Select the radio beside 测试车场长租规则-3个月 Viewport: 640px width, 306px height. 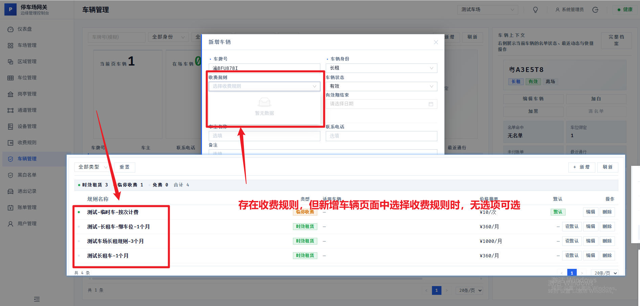pos(79,241)
